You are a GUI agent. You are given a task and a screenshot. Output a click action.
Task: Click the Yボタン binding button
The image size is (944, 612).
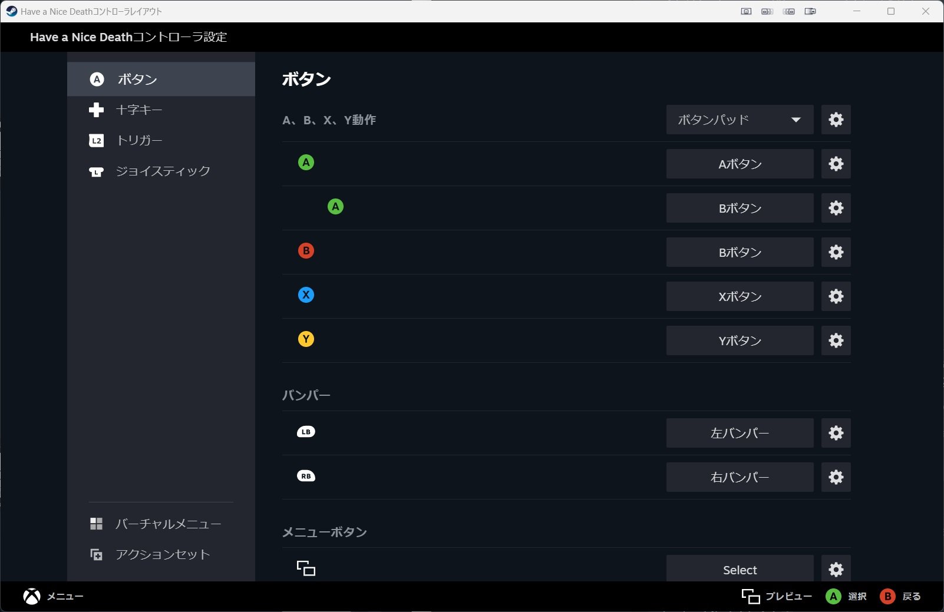740,340
